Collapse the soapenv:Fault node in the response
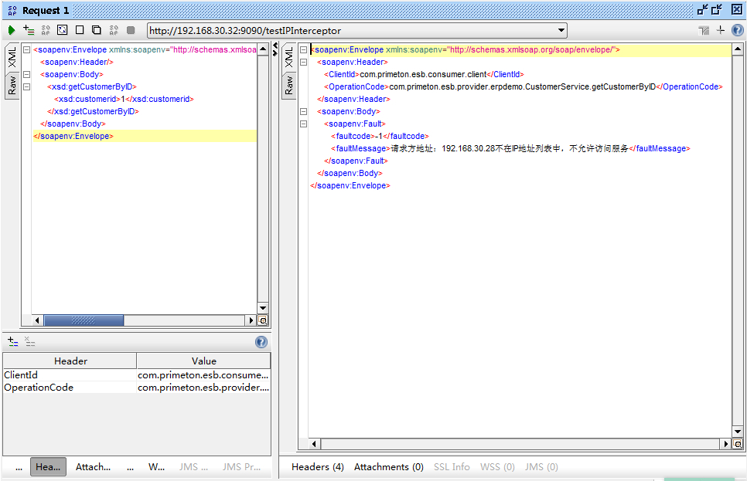The image size is (747, 481). click(x=303, y=124)
